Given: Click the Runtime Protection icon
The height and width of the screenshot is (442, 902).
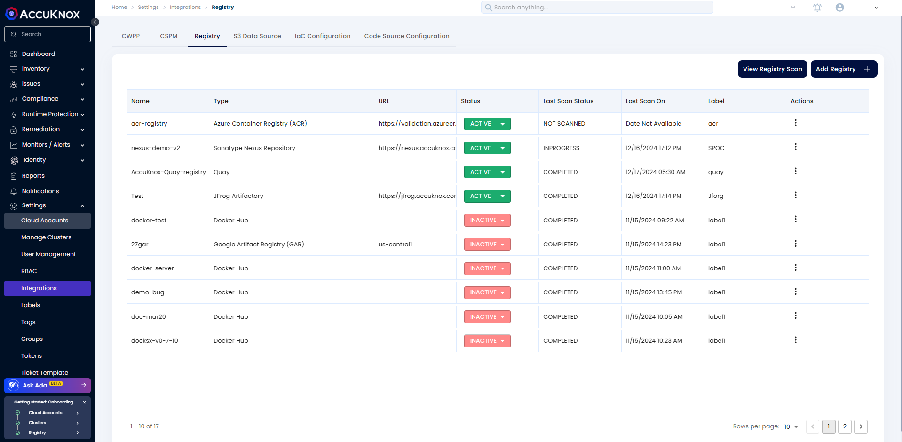Looking at the screenshot, I should [x=14, y=114].
